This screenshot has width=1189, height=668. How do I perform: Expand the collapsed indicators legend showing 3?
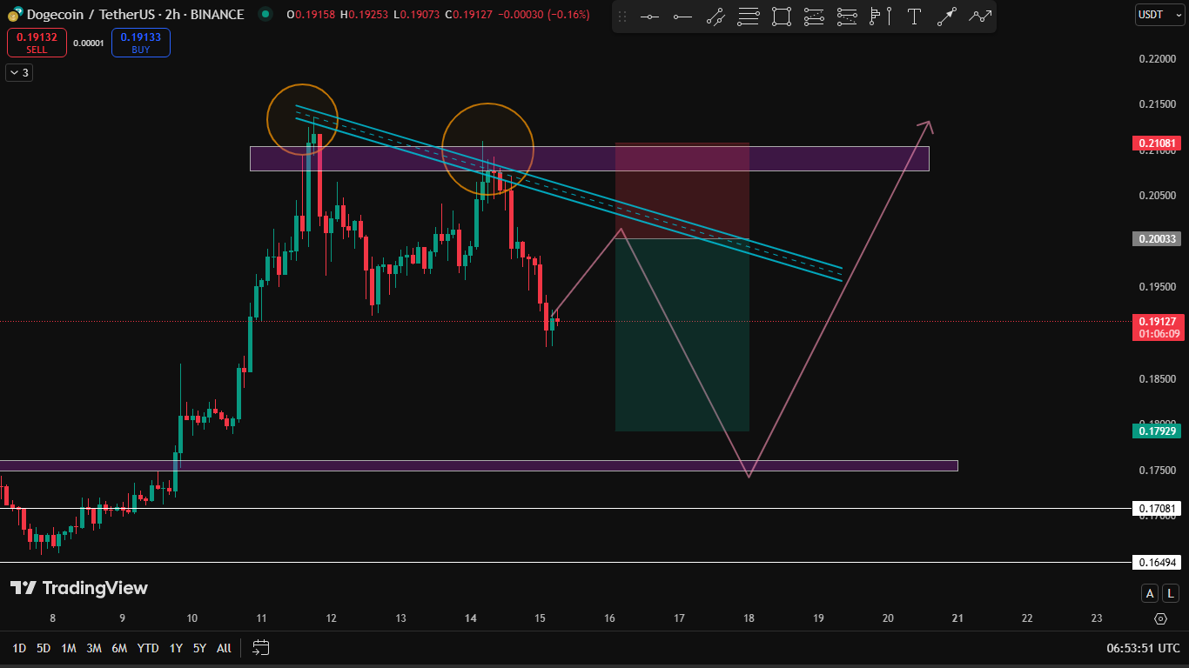point(19,73)
